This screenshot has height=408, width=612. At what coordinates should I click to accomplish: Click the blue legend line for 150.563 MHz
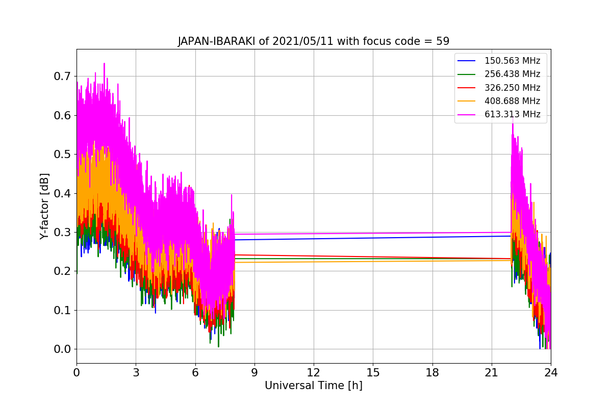tap(467, 61)
